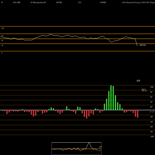This screenshot has width=155, height=155.
Task: Click the overlapping 19.74 value in MR panel
Action: coord(144,91)
